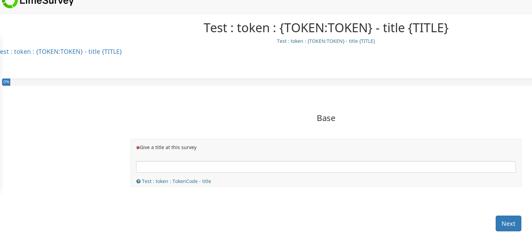Click the word Test in help text
Screen dimensions: 532x243
(x=146, y=181)
